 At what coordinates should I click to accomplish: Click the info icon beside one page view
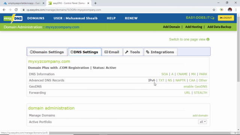tap(208, 39)
